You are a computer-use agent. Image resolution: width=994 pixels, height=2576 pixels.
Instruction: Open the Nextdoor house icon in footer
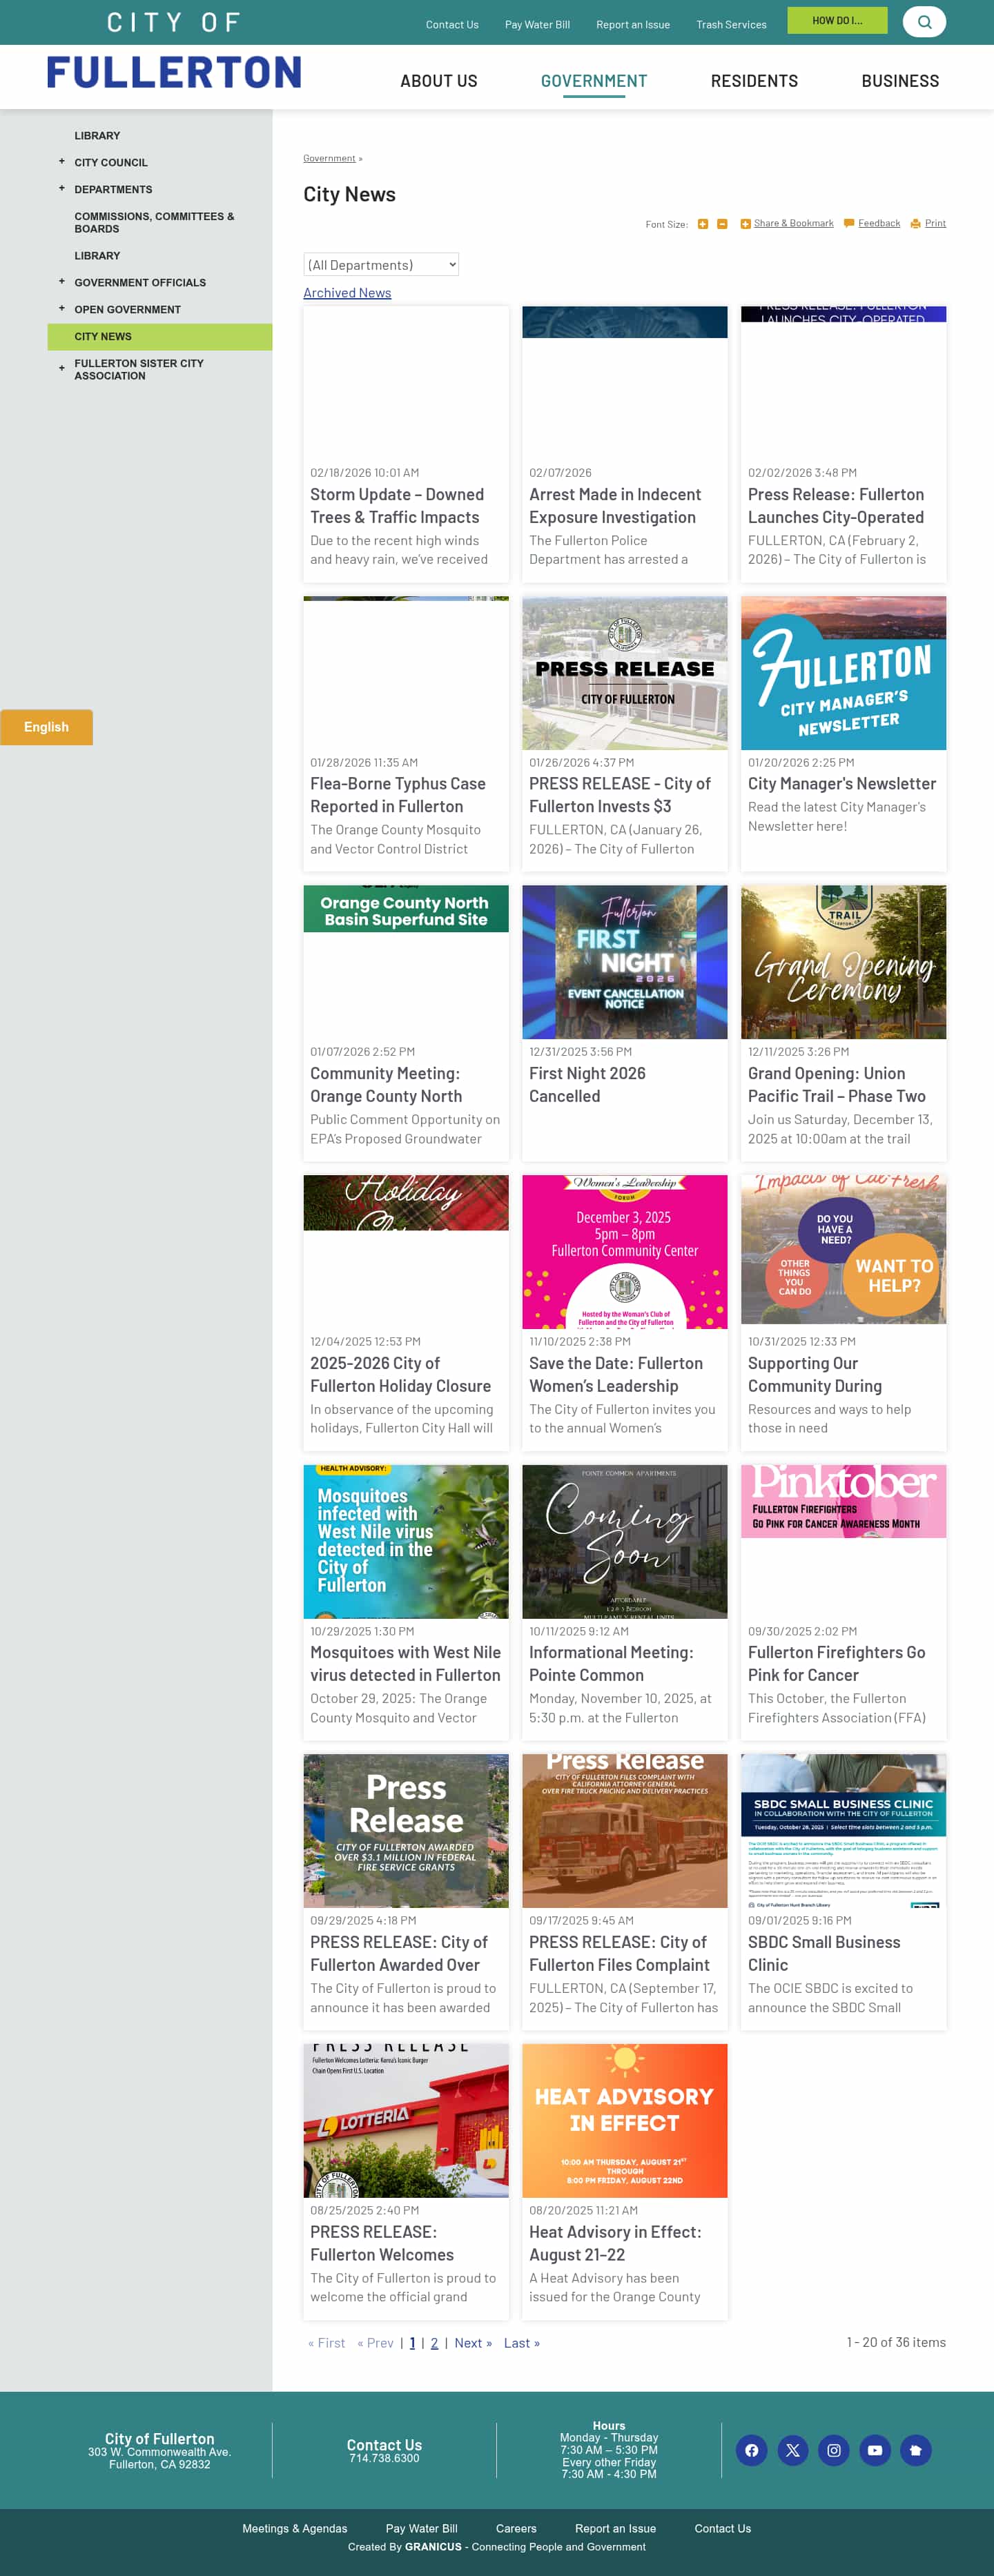[916, 2450]
